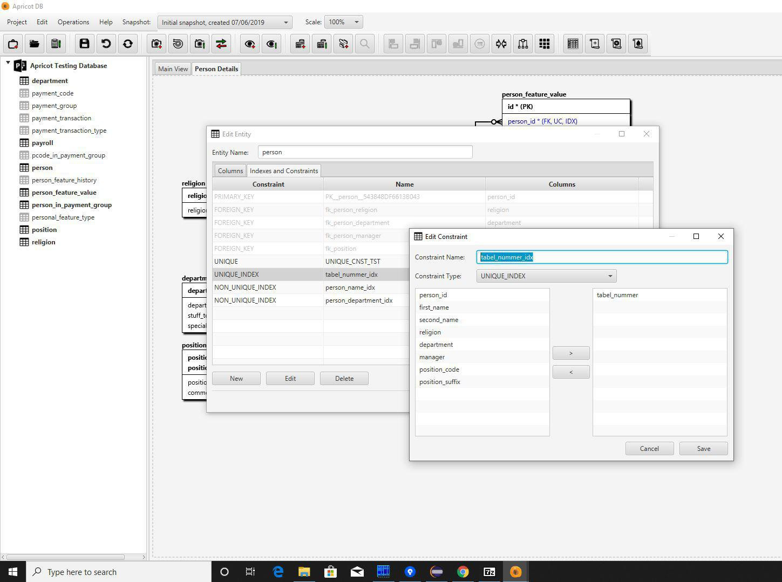Open the Project menu

point(17,22)
